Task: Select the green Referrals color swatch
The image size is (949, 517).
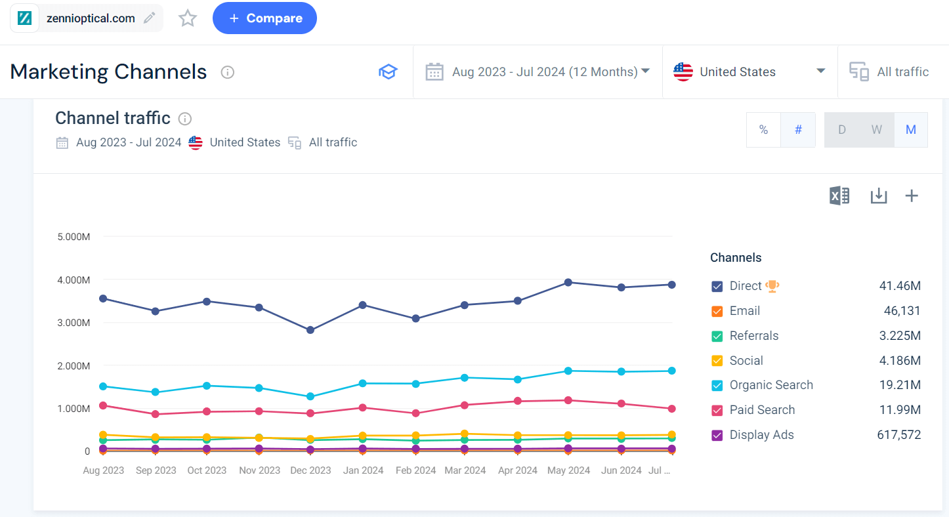Action: (717, 336)
